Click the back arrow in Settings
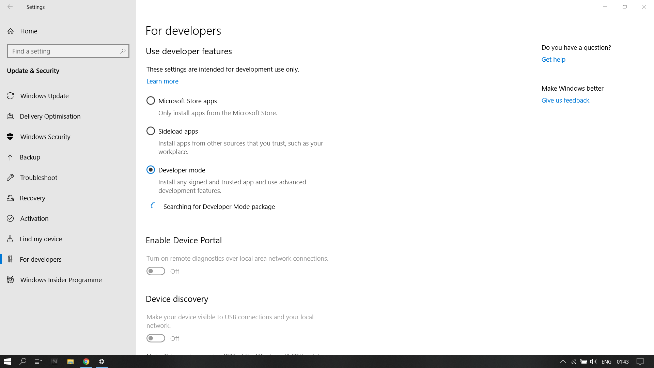654x368 pixels. (10, 7)
